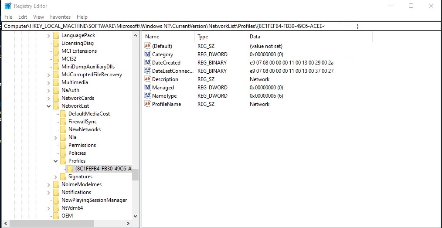Click the NameType data 0x00000006 (6)

tap(266, 96)
